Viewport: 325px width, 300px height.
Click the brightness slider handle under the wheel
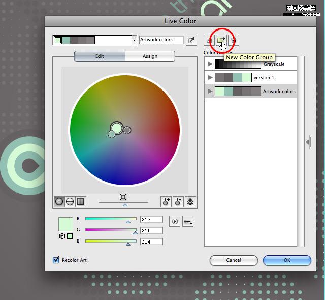(125, 205)
